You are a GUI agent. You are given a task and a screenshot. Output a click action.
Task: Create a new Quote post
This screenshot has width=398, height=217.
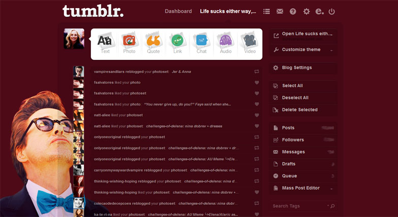[x=154, y=43]
